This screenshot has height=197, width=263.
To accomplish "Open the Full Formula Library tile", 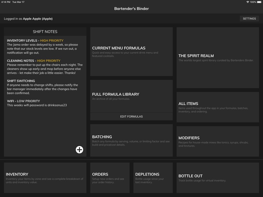I will [131, 96].
